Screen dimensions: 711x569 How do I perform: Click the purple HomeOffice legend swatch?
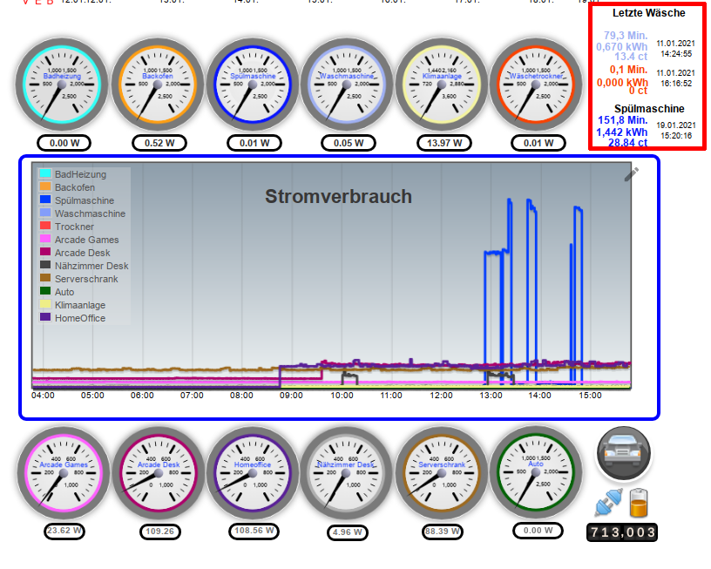45,317
